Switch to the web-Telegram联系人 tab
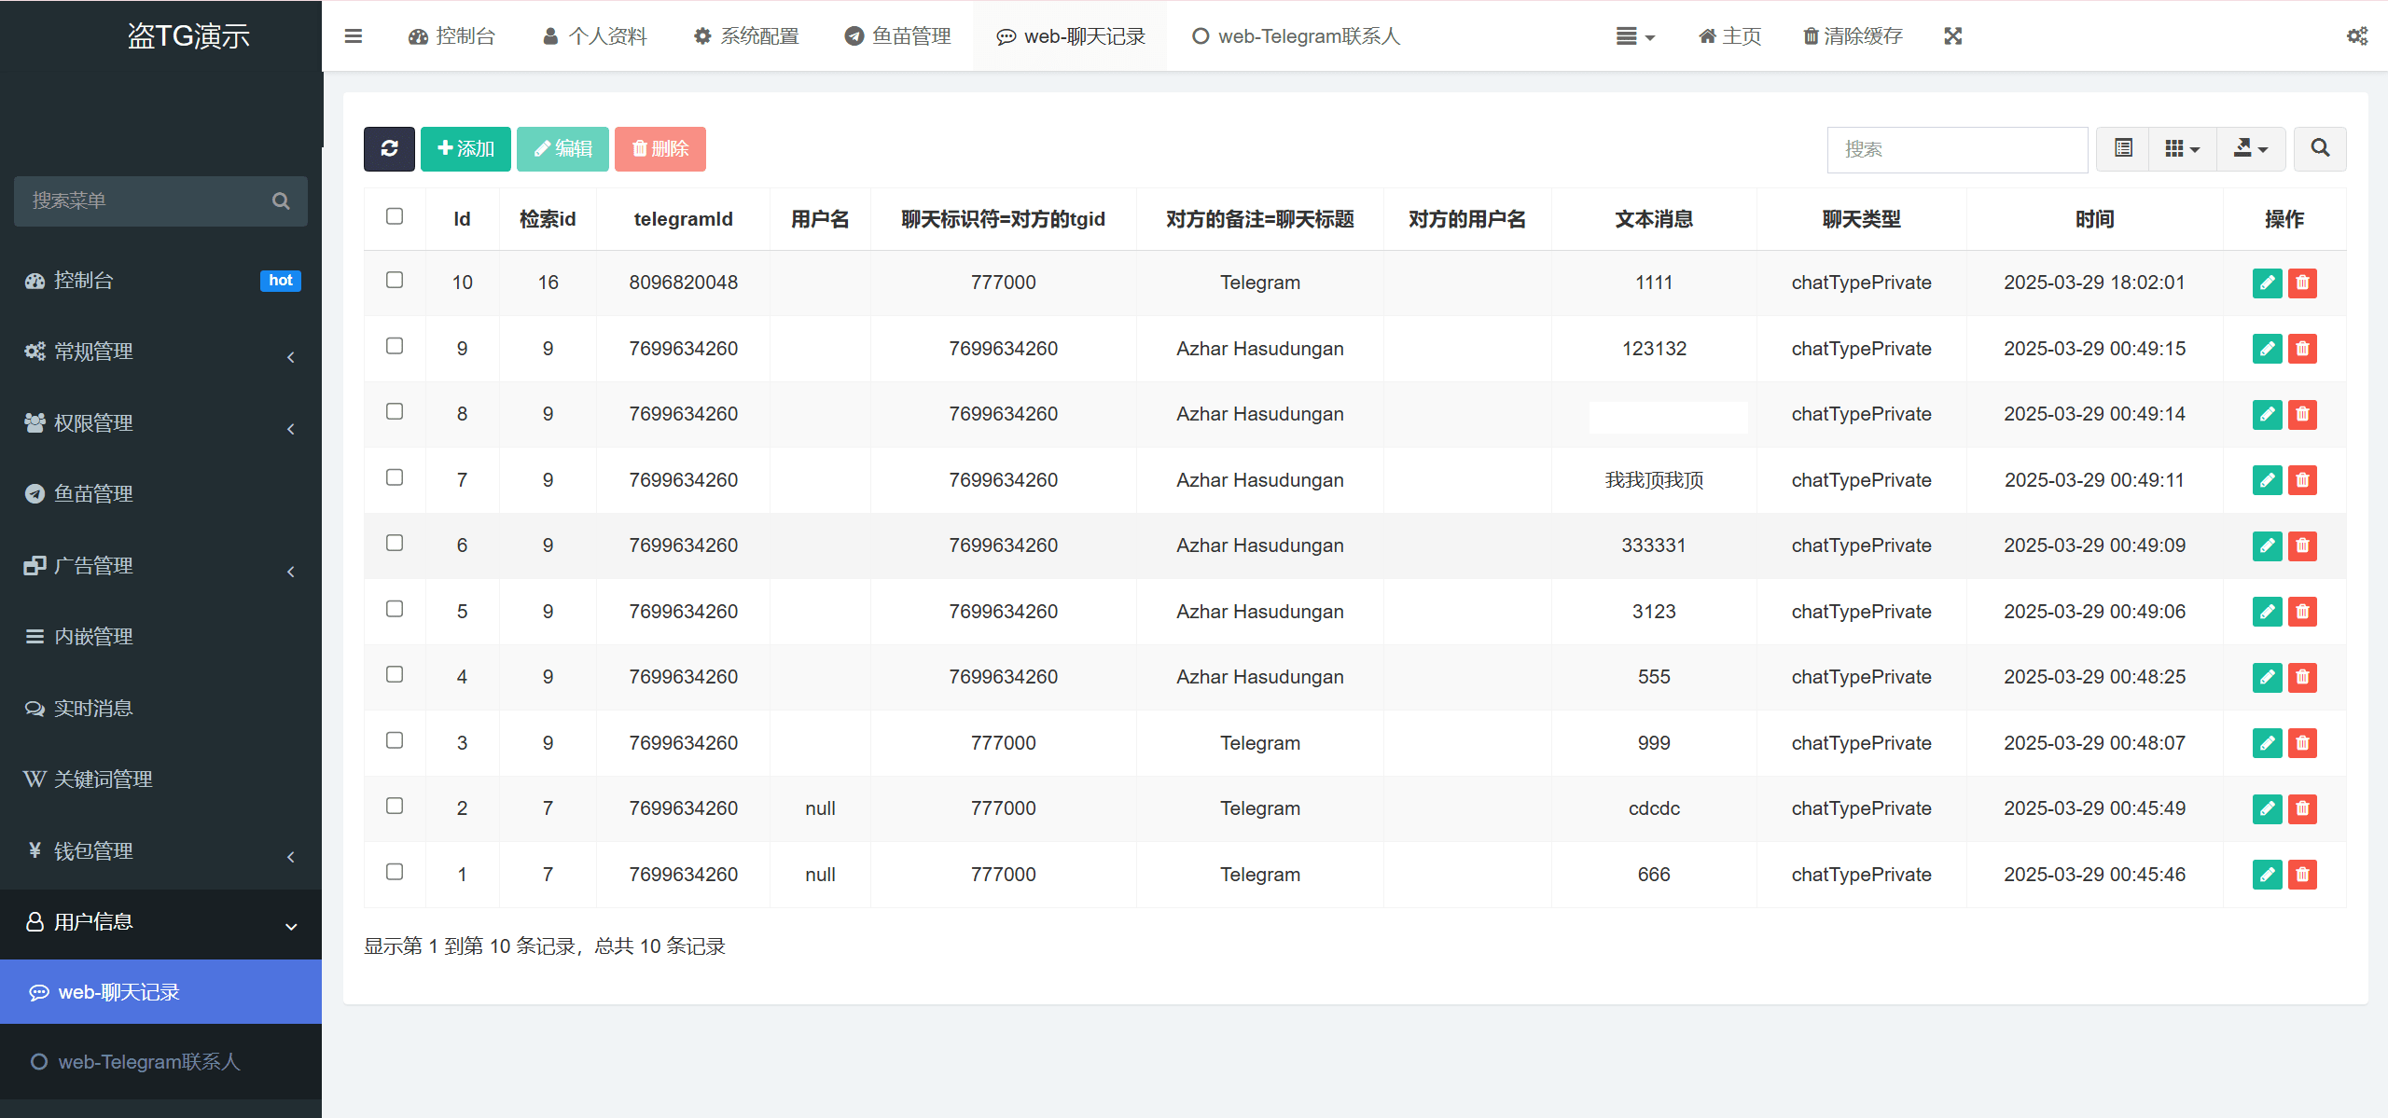2388x1118 pixels. click(x=1296, y=35)
